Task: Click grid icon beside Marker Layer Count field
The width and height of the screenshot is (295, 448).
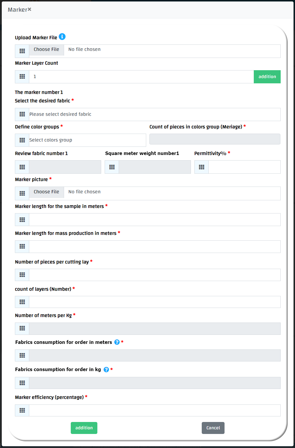Action: pos(22,77)
